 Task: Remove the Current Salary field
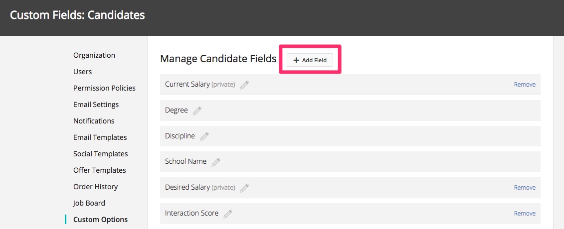point(525,85)
